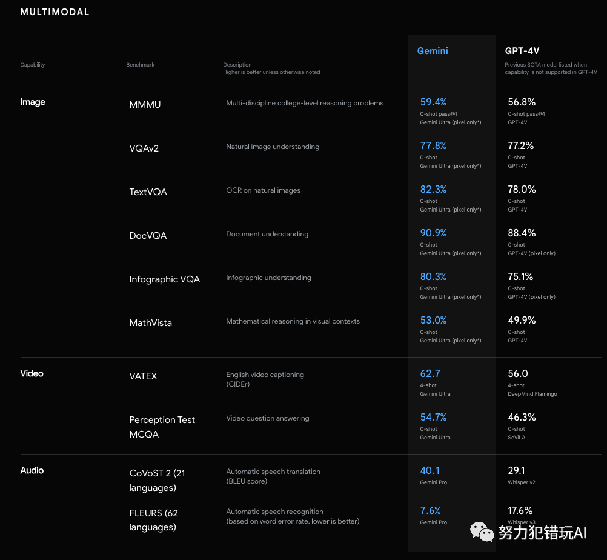Viewport: 607px width, 560px height.
Task: Select the MMMU benchmark name
Action: [x=145, y=104]
